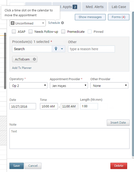
Task: Expand the Unconfirmed status dropdown
Action: tap(28, 23)
